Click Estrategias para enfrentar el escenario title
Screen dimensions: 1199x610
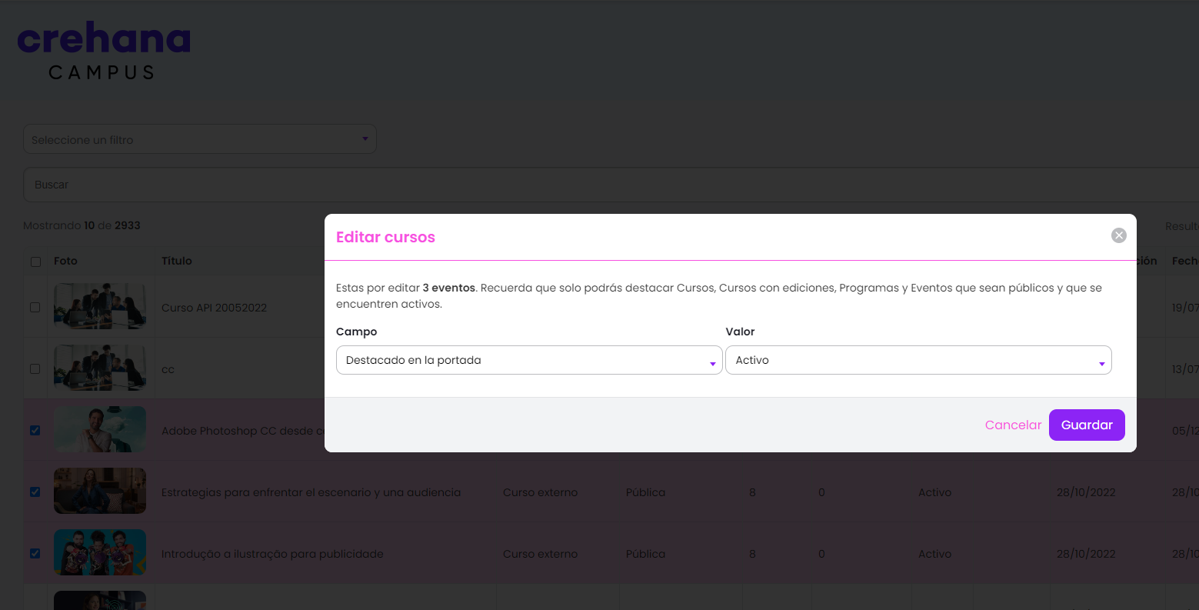coord(311,492)
